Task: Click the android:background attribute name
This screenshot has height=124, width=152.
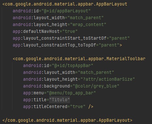Action: [47, 86]
